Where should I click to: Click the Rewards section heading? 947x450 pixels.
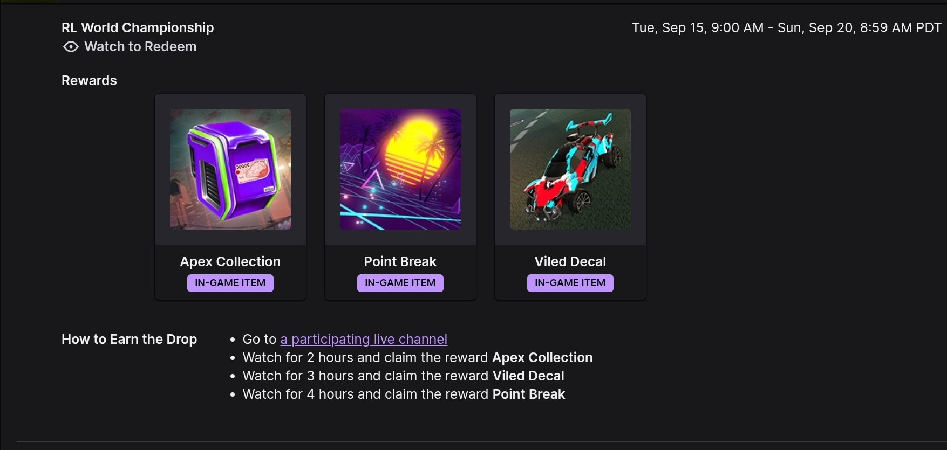click(89, 80)
